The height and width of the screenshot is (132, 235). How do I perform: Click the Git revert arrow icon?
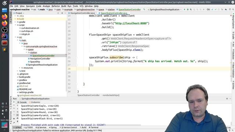222,10
